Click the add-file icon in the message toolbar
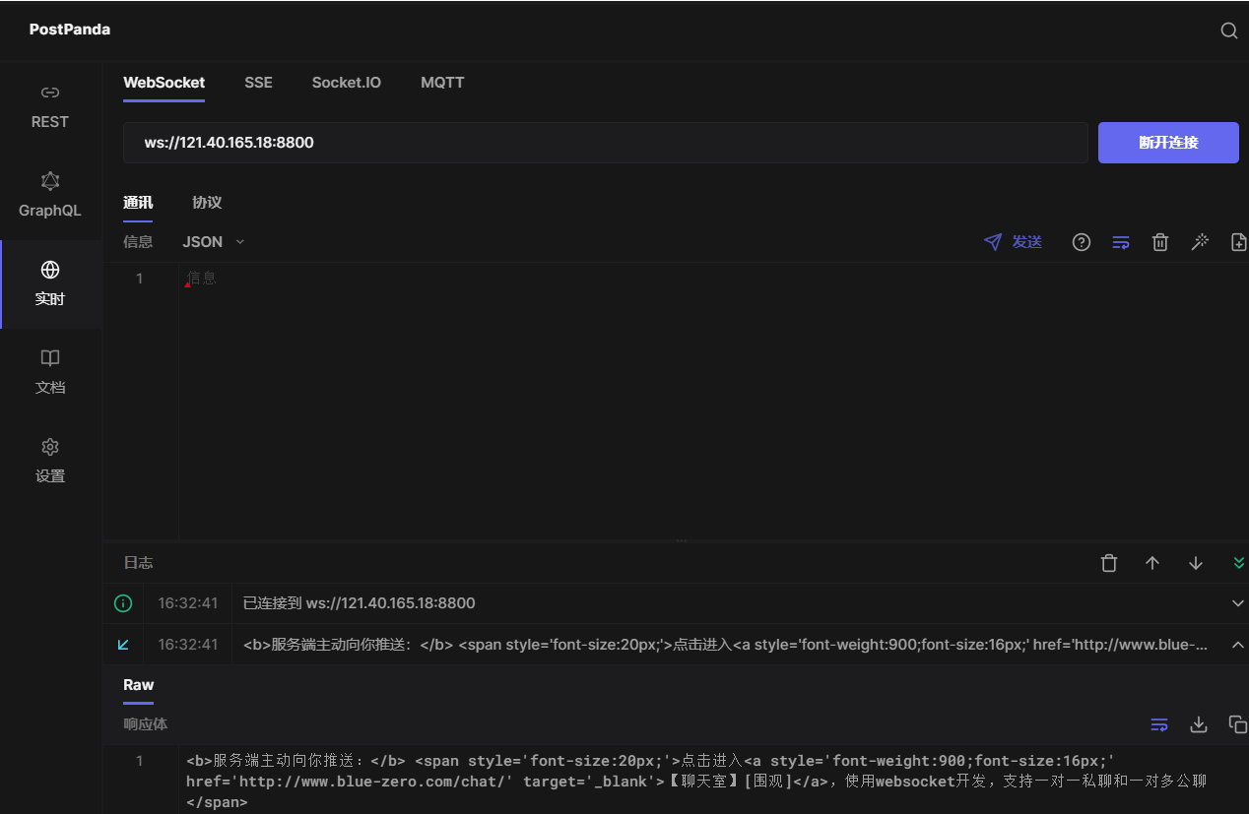This screenshot has height=814, width=1249. point(1238,241)
